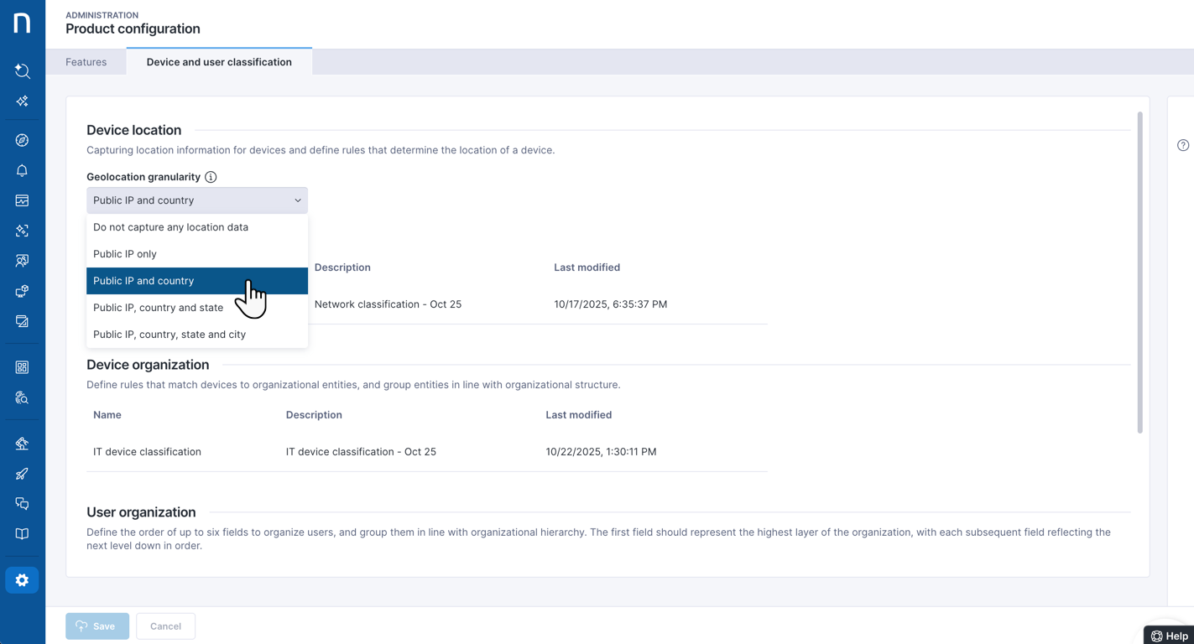This screenshot has width=1194, height=644.
Task: Click the vertical scrollbar of the settings panel
Action: pos(1139,273)
